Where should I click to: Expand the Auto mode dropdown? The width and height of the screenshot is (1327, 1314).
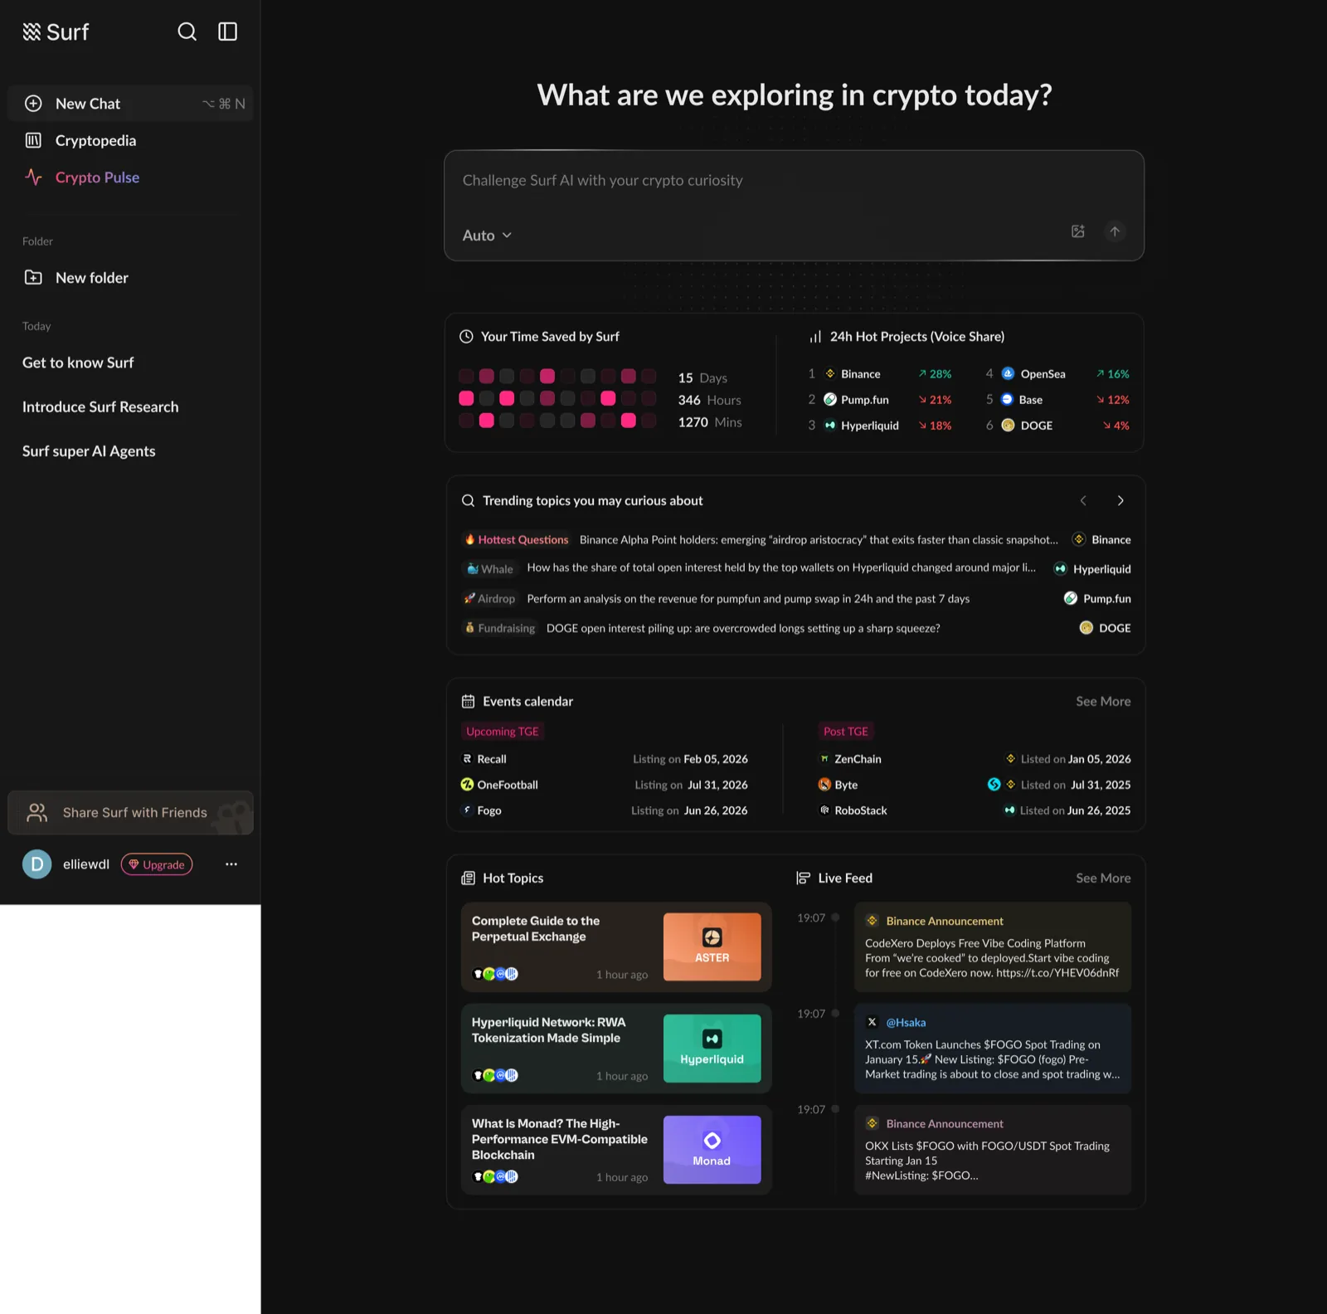[487, 236]
